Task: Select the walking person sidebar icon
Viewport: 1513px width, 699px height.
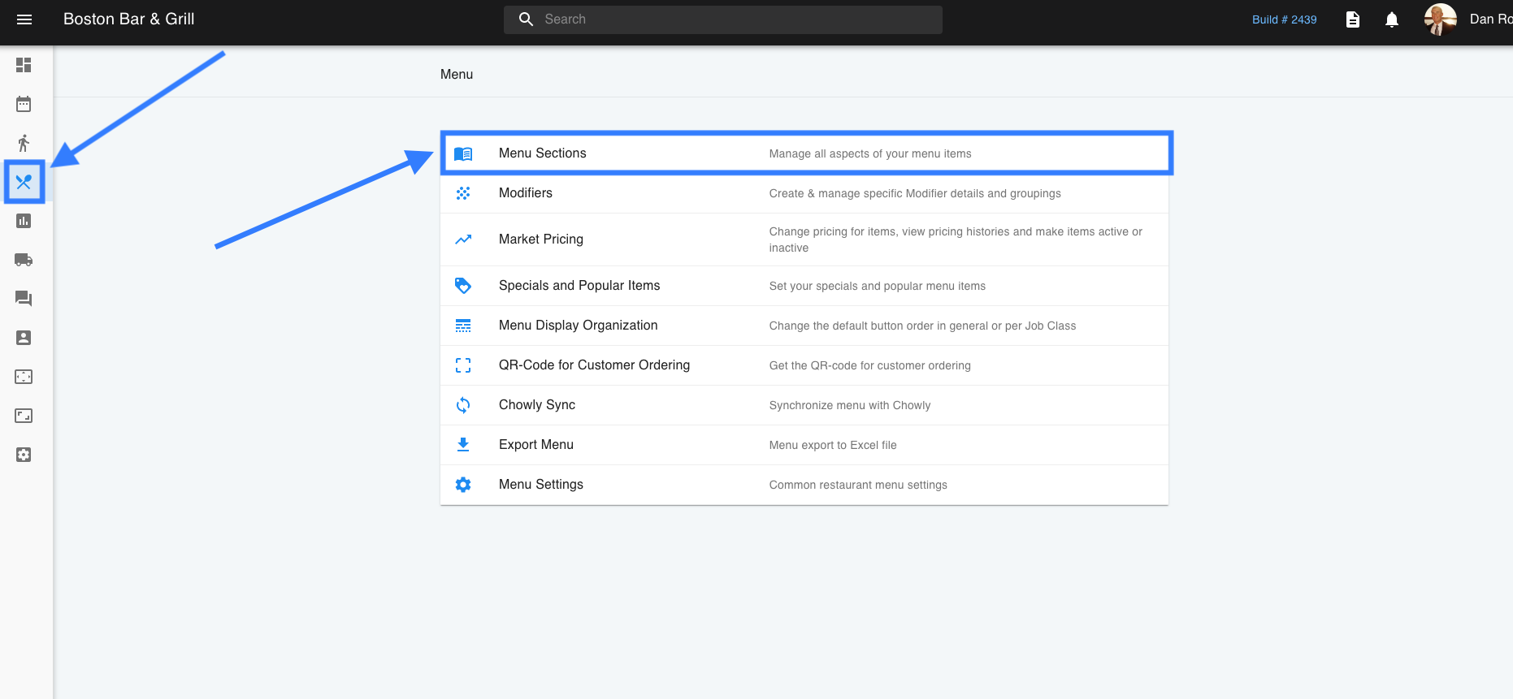Action: pyautogui.click(x=24, y=143)
